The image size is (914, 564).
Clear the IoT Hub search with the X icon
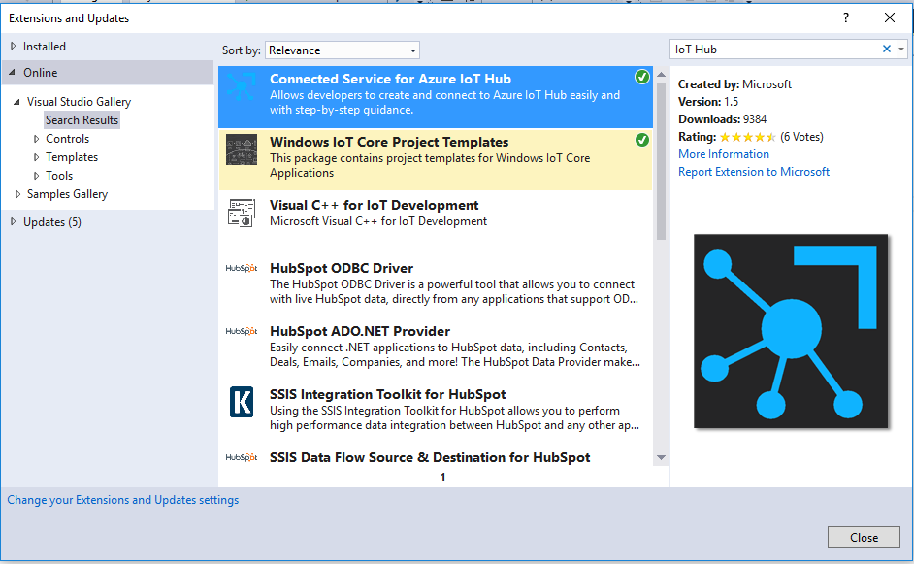click(x=887, y=49)
